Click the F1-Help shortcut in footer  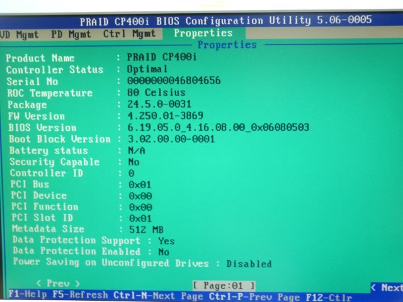[x=28, y=294]
